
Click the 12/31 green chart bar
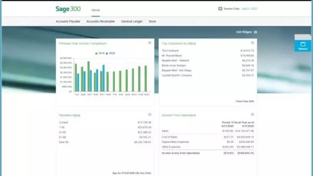[x=146, y=79]
